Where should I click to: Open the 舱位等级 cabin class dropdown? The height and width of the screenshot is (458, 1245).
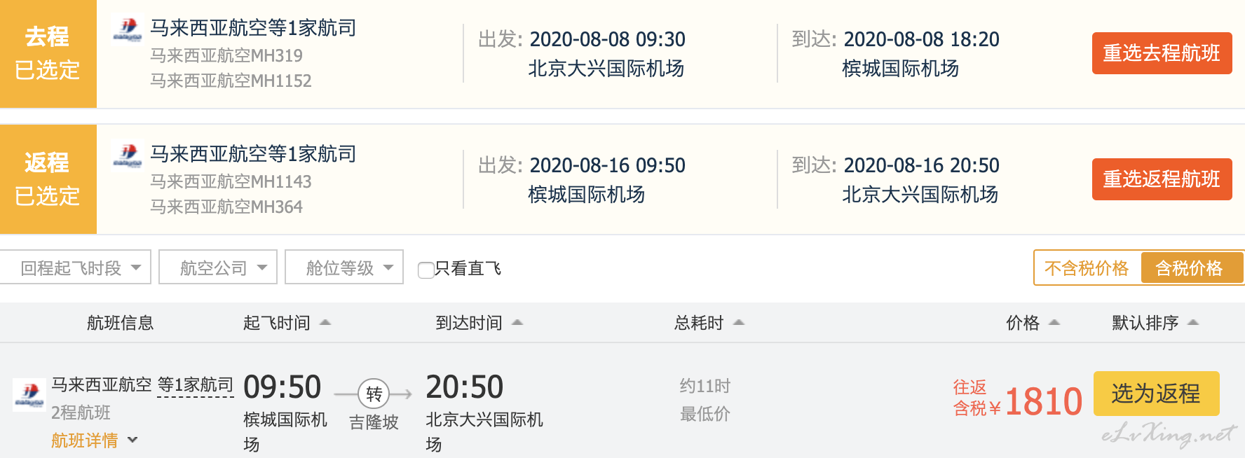coord(344,268)
